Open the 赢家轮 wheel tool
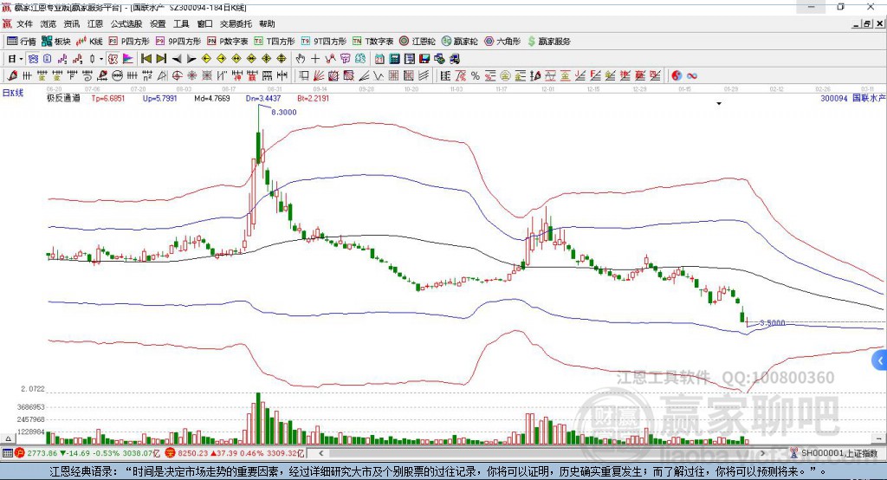The image size is (887, 480). pyautogui.click(x=459, y=42)
